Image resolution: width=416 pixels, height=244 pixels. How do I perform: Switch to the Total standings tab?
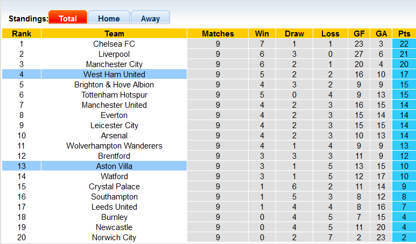[67, 18]
